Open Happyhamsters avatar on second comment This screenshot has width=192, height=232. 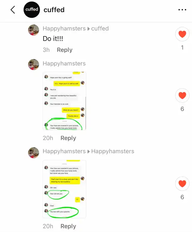click(34, 65)
